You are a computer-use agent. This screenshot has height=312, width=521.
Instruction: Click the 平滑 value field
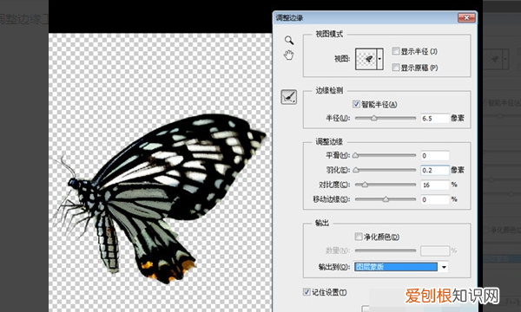click(x=435, y=155)
